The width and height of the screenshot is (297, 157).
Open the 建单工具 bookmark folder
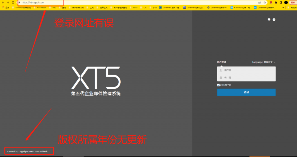(102, 8)
